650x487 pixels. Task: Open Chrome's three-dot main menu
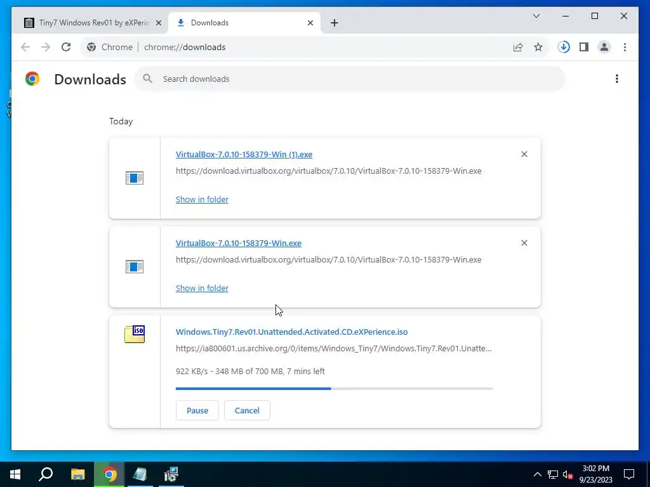coord(625,47)
